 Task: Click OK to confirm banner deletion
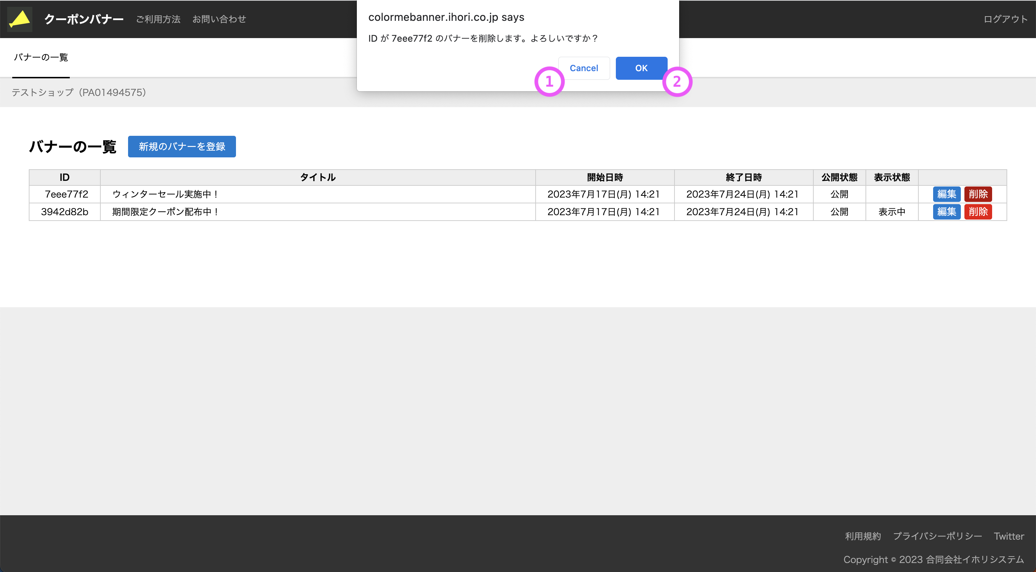tap(641, 68)
